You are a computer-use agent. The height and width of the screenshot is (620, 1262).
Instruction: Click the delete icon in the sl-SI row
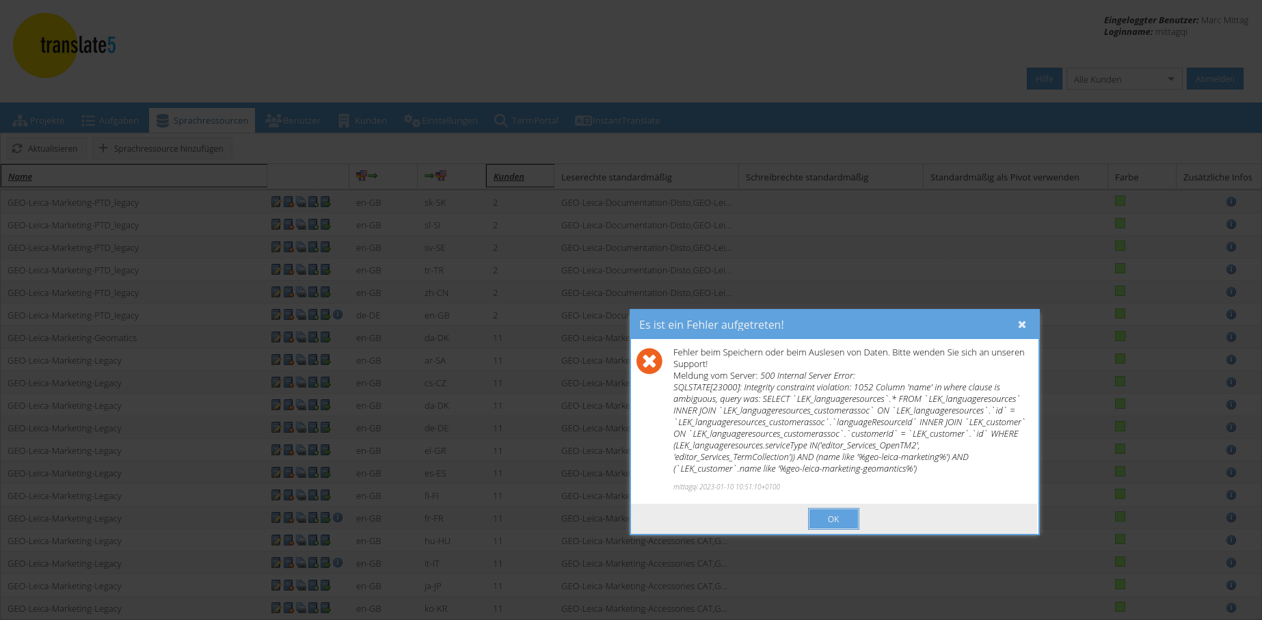click(288, 224)
